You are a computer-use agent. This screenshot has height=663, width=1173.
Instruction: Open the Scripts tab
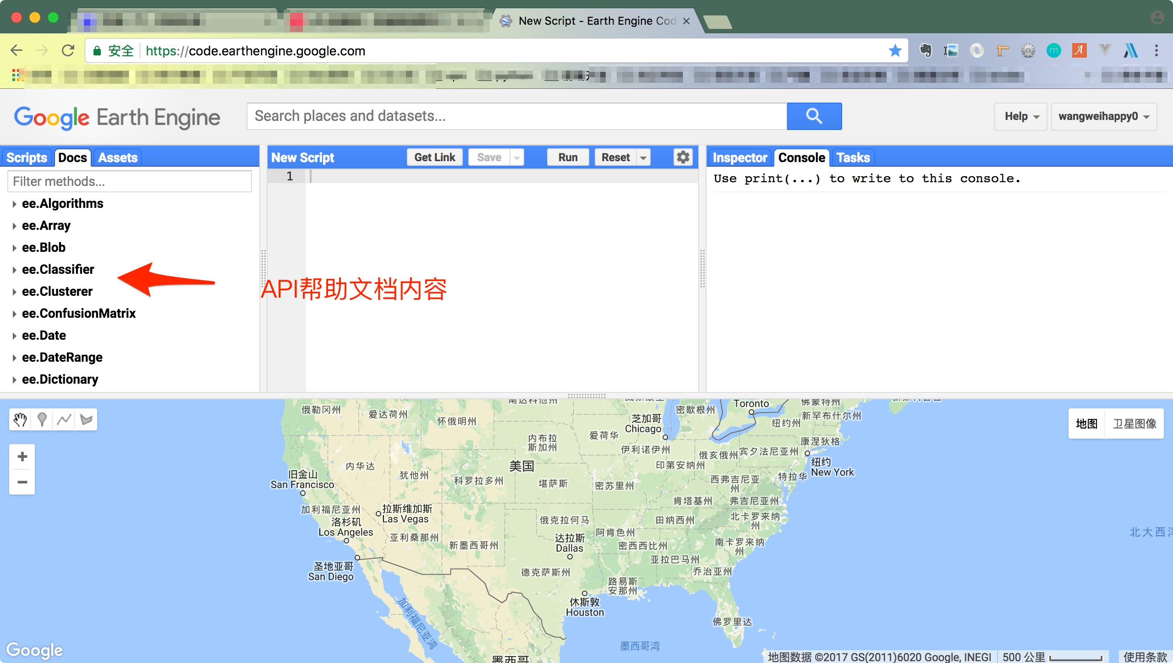point(26,157)
